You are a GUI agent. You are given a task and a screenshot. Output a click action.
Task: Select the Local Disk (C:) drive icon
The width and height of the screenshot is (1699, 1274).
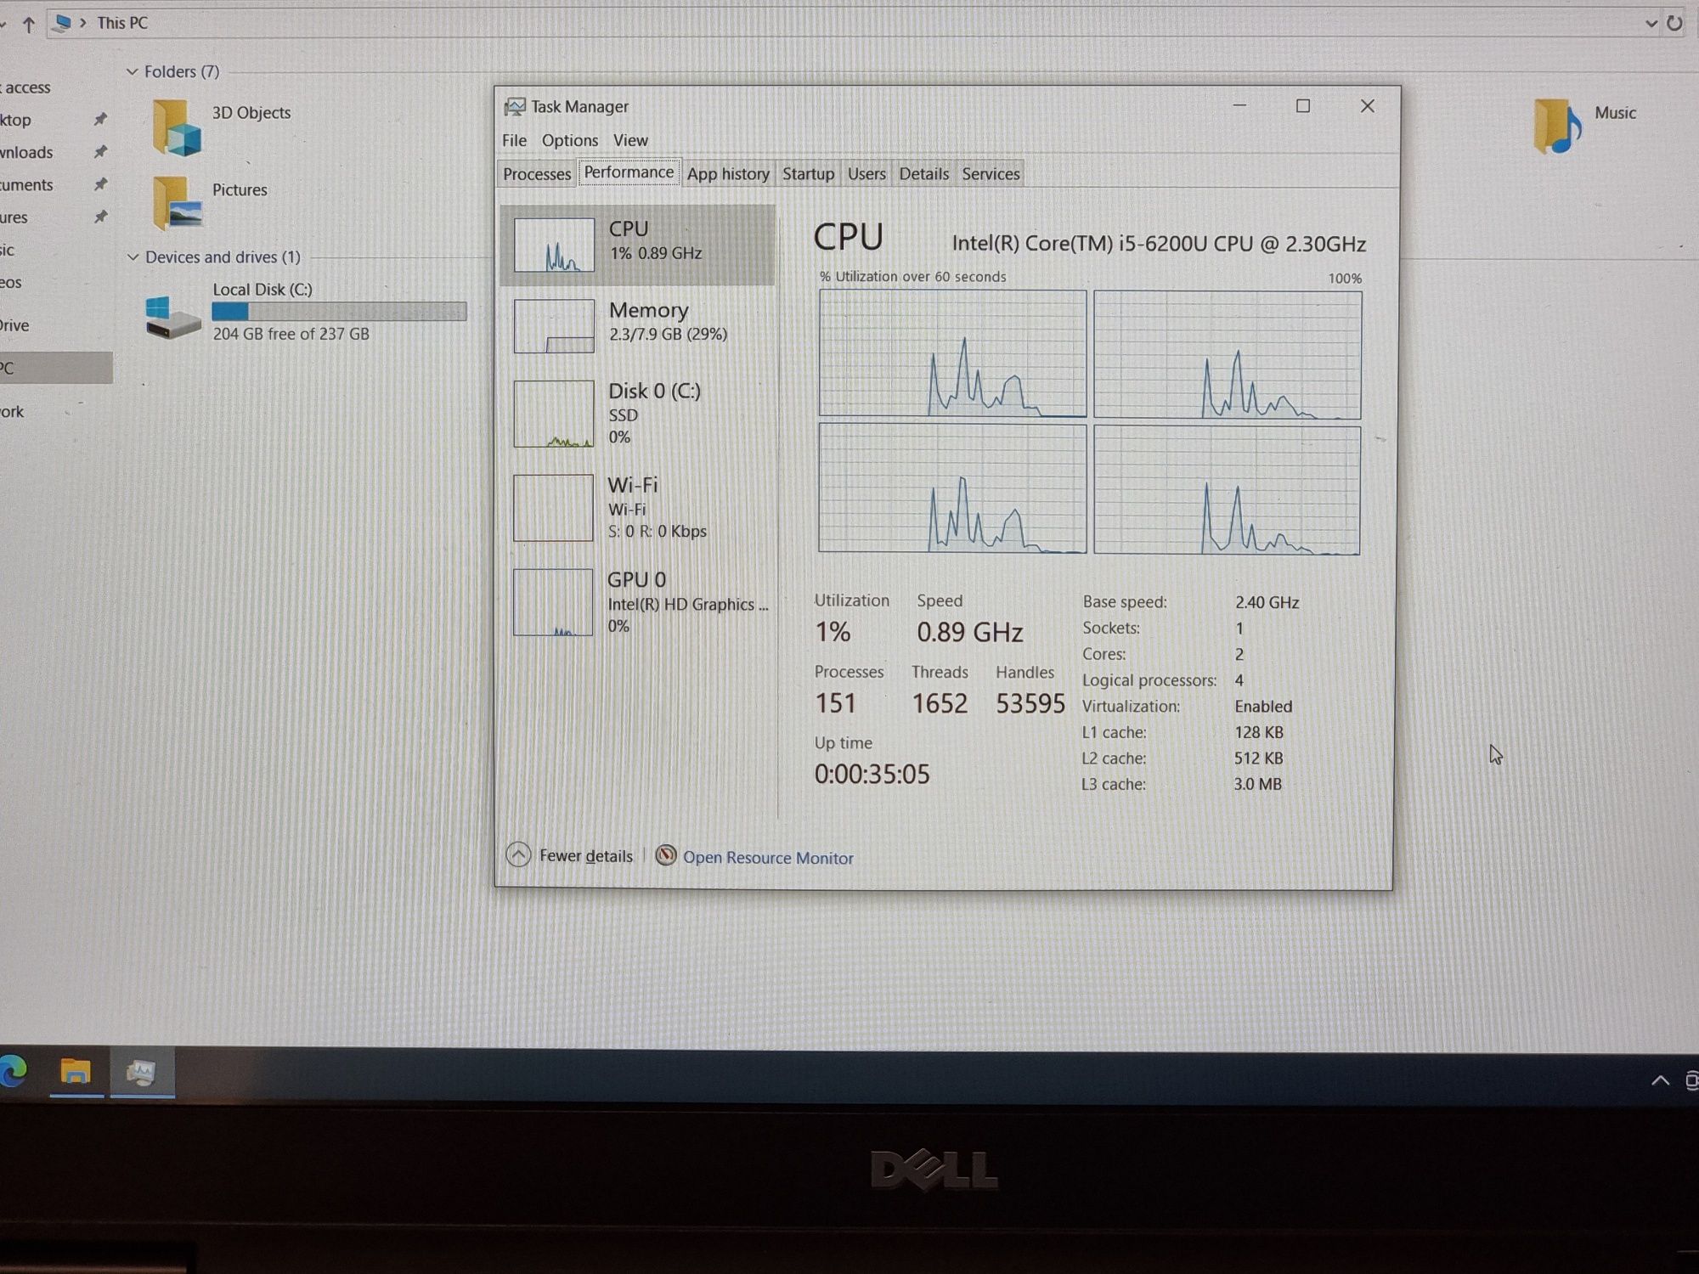point(173,316)
